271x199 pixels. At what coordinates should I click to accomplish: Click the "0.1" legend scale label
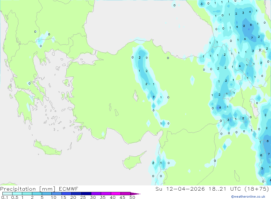point(5,197)
